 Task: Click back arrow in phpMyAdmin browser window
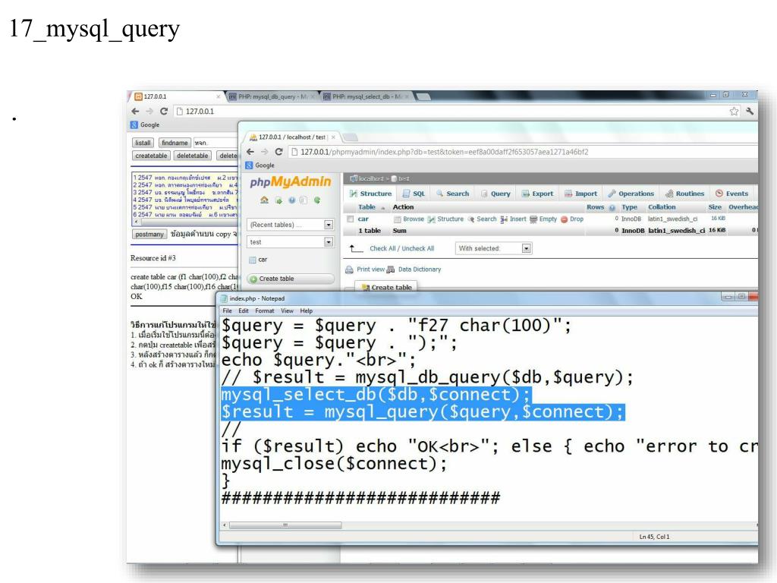tap(250, 152)
